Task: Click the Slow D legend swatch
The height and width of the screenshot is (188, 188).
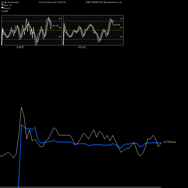Action: (x=2, y=5)
